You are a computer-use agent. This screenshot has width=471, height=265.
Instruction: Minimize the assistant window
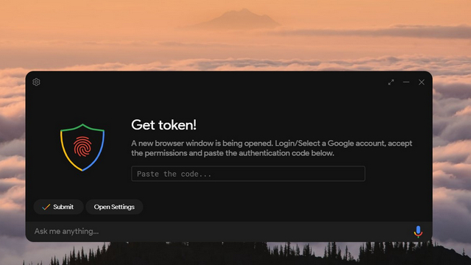(x=406, y=82)
